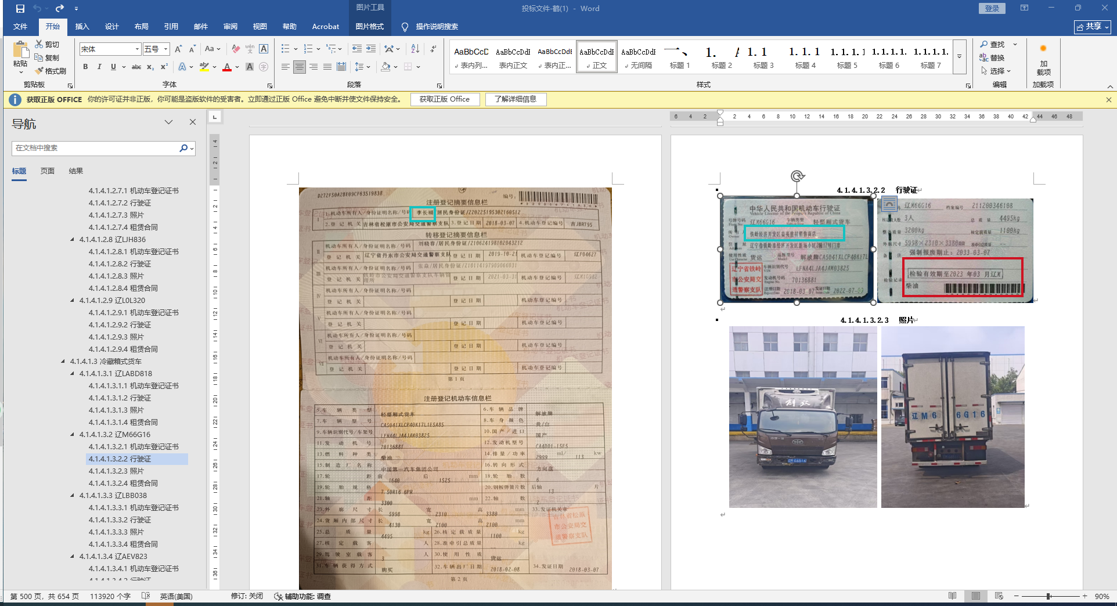Click the sort A-Z icon
1117x606 pixels.
(415, 49)
